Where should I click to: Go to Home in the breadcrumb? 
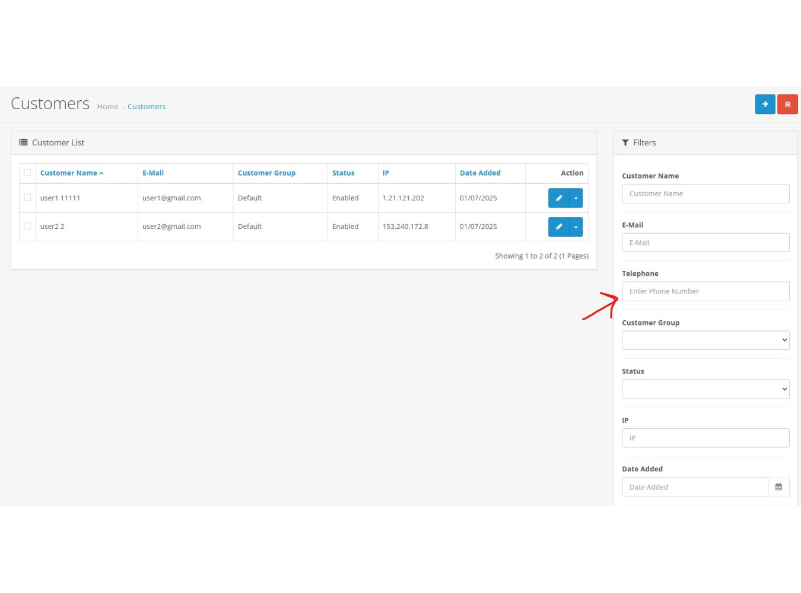(107, 107)
